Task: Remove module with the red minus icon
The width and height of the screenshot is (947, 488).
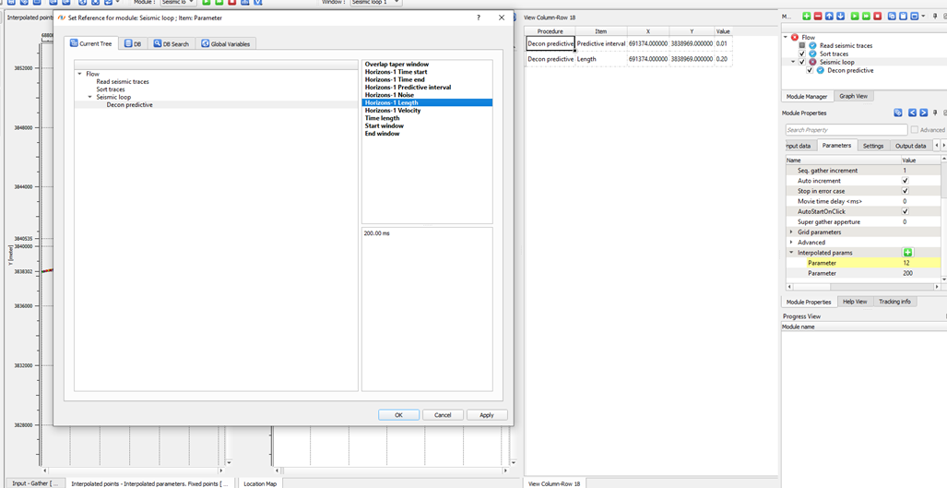Action: click(x=818, y=17)
